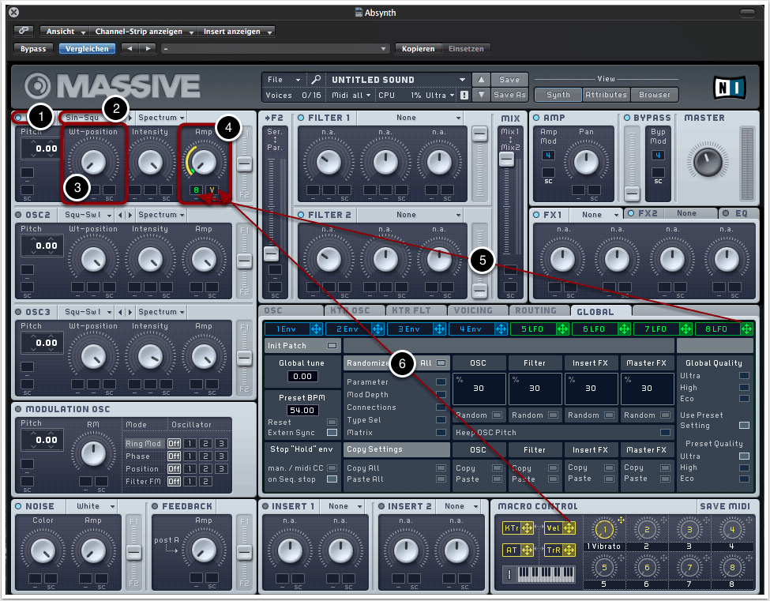Toggle FILTER 1 power button
Screen dimensions: 770x601
tap(302, 118)
